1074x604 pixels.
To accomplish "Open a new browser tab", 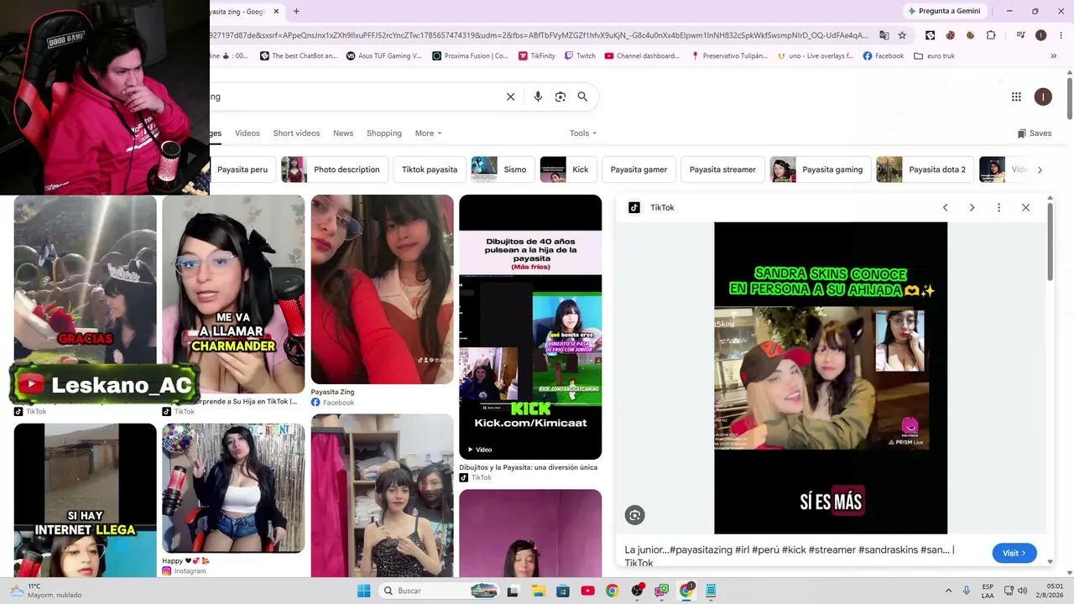I will [x=296, y=11].
